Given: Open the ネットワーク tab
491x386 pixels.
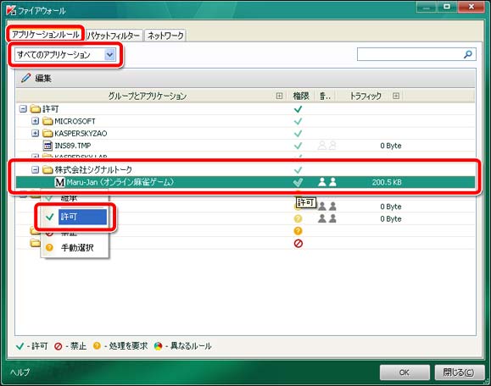Looking at the screenshot, I should (x=165, y=36).
